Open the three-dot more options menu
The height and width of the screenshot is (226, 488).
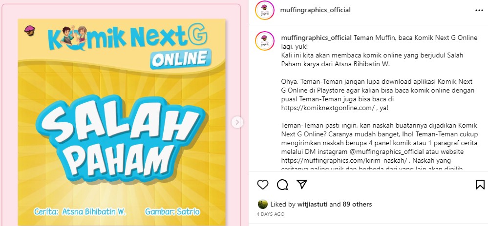point(479,10)
